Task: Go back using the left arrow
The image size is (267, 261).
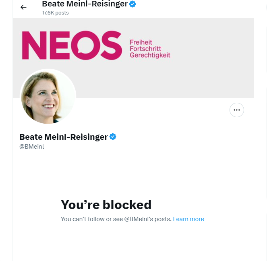Action: coord(23,7)
